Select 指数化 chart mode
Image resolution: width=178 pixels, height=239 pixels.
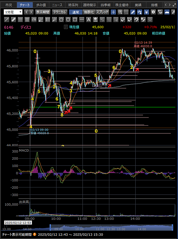pos(89,12)
